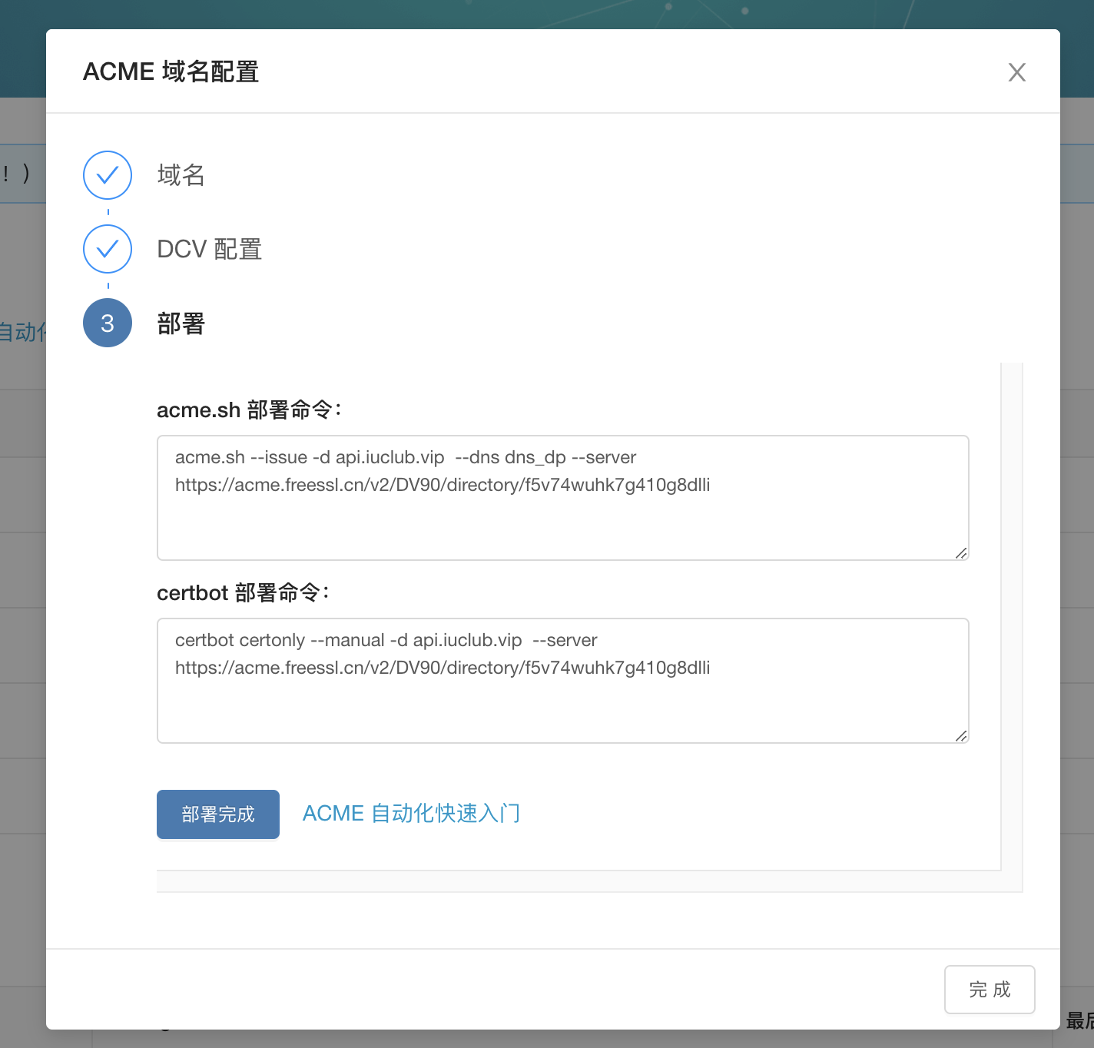Select the 部署 step title
1094x1048 pixels.
point(181,323)
